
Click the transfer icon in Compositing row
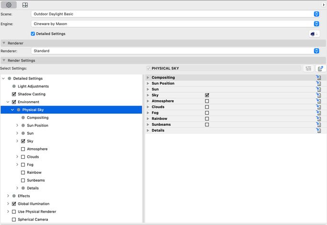(318, 78)
